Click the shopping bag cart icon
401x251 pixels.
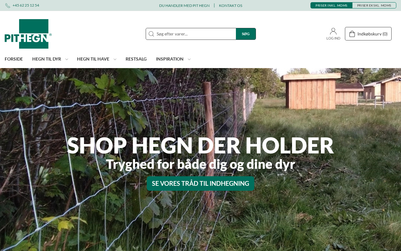click(x=352, y=34)
